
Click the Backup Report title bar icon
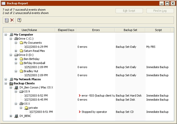point(4,3)
